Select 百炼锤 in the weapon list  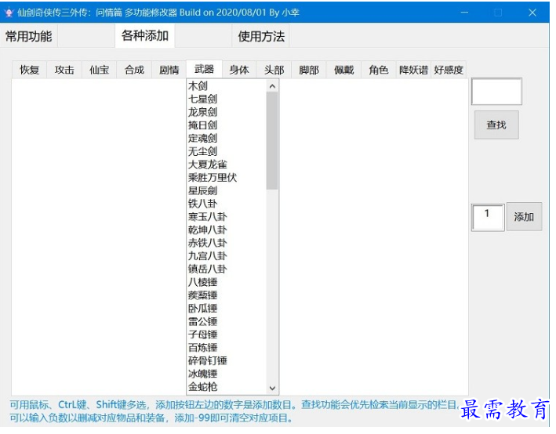click(202, 348)
